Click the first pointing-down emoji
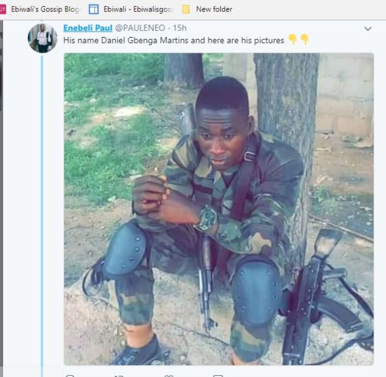Viewport: 386px width, 377px height. [292, 40]
